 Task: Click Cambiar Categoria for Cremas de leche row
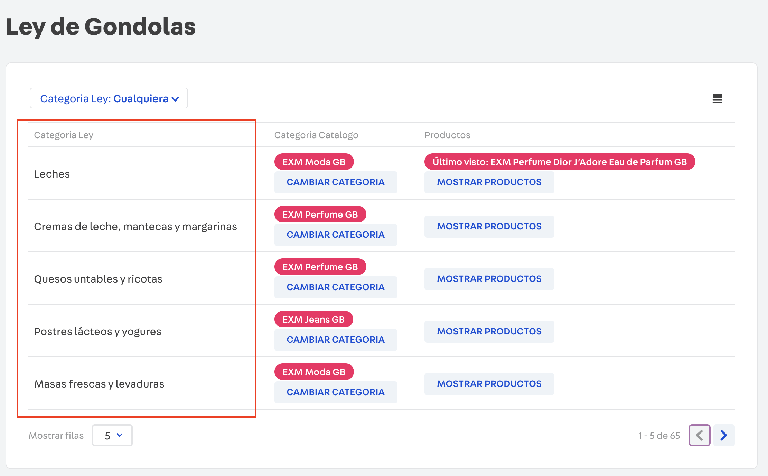(336, 235)
